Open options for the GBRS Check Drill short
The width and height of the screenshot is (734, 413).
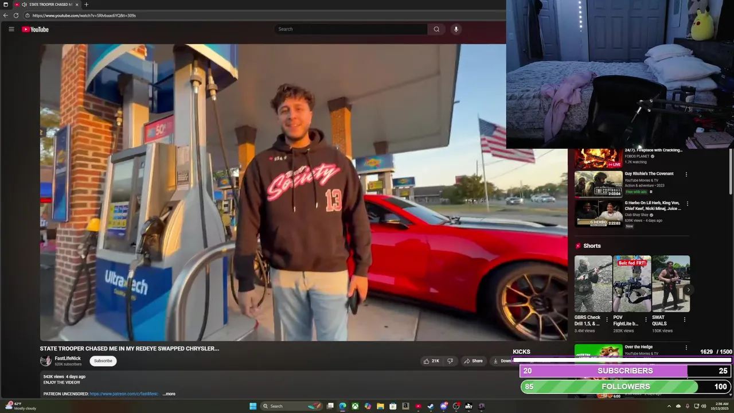(607, 320)
